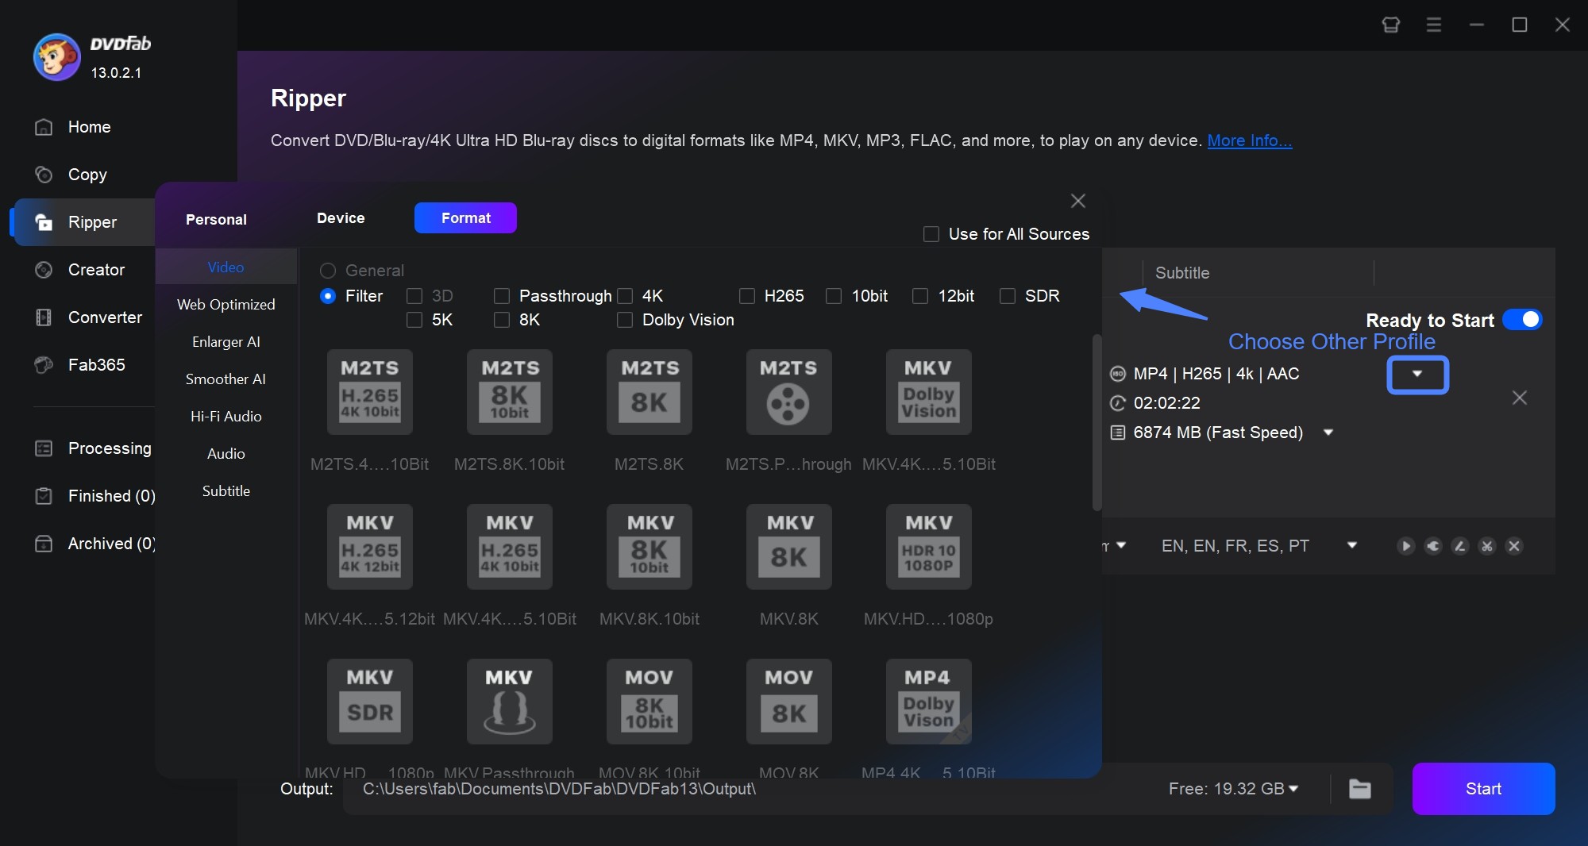This screenshot has height=846, width=1588.
Task: Select the M2TS H.265 4K 10bit profile icon
Action: (370, 392)
